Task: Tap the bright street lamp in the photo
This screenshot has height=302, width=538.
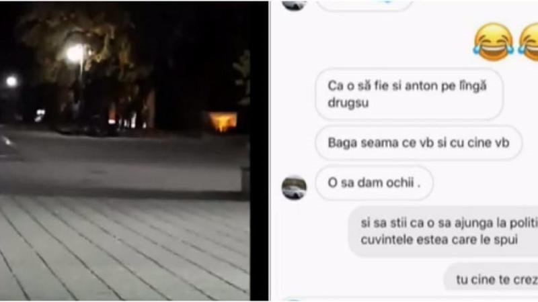Action: click(75, 54)
